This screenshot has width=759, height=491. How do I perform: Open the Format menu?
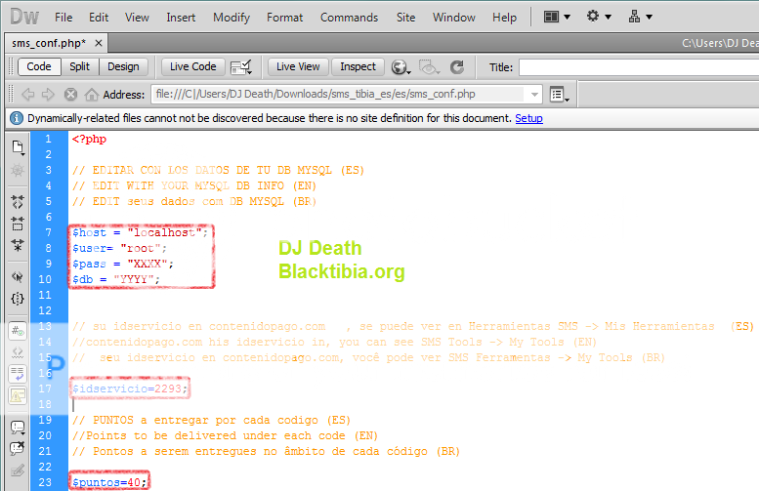click(x=284, y=18)
